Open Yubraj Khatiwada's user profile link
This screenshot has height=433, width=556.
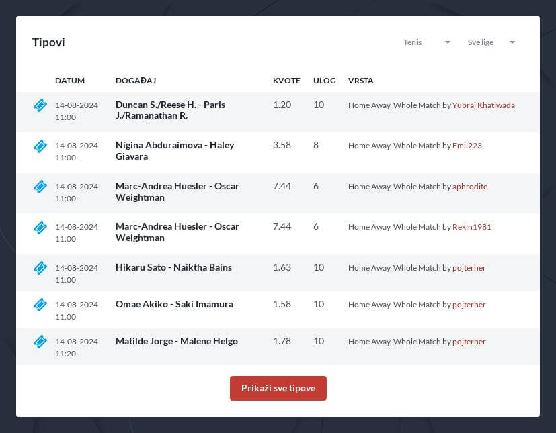click(x=483, y=105)
